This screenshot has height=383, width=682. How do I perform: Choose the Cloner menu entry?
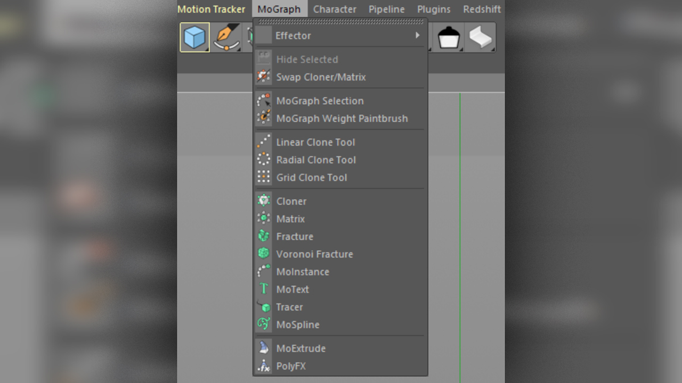click(340, 201)
